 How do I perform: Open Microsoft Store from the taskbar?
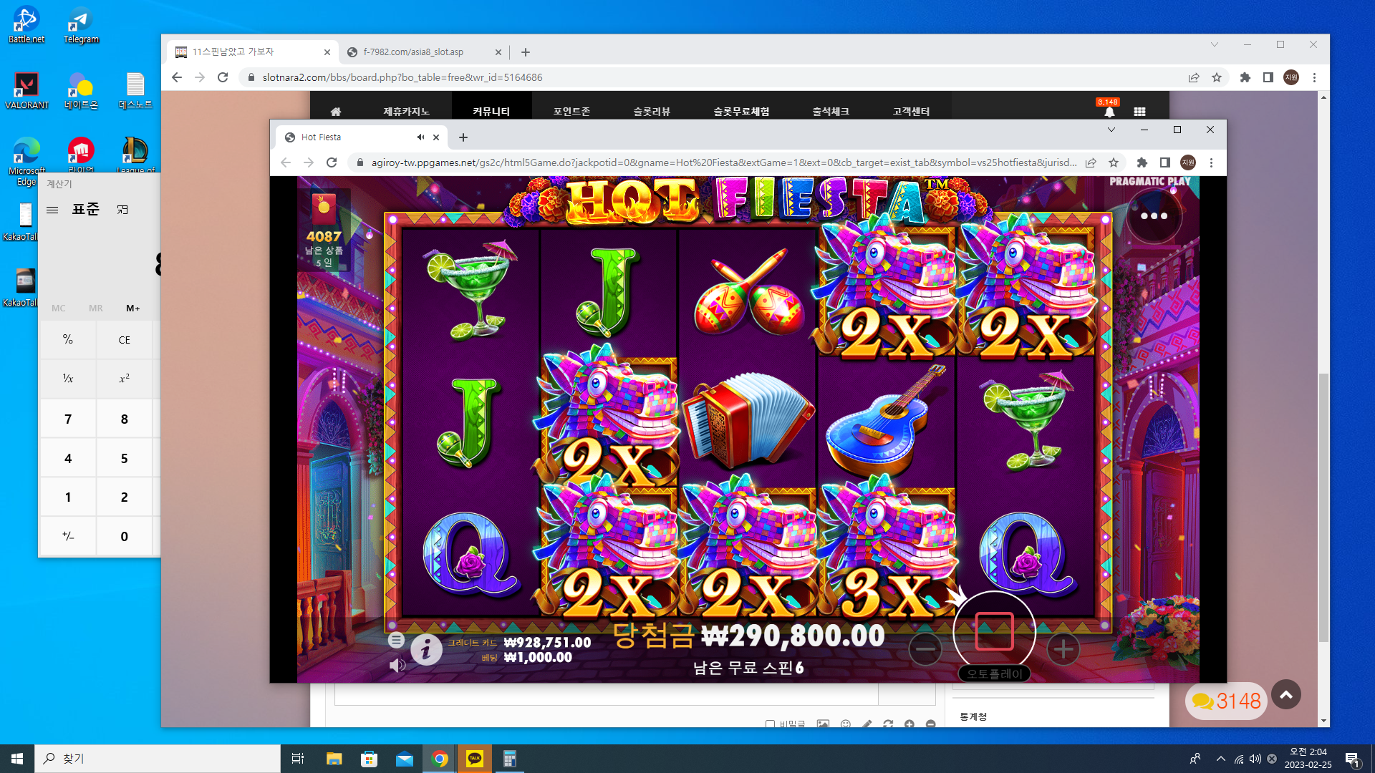coord(370,759)
